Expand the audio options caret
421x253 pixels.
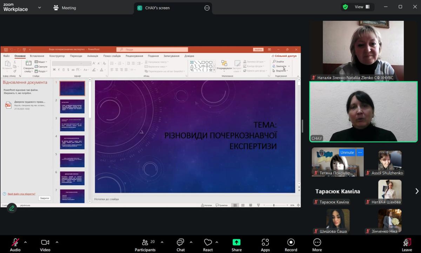(x=25, y=242)
